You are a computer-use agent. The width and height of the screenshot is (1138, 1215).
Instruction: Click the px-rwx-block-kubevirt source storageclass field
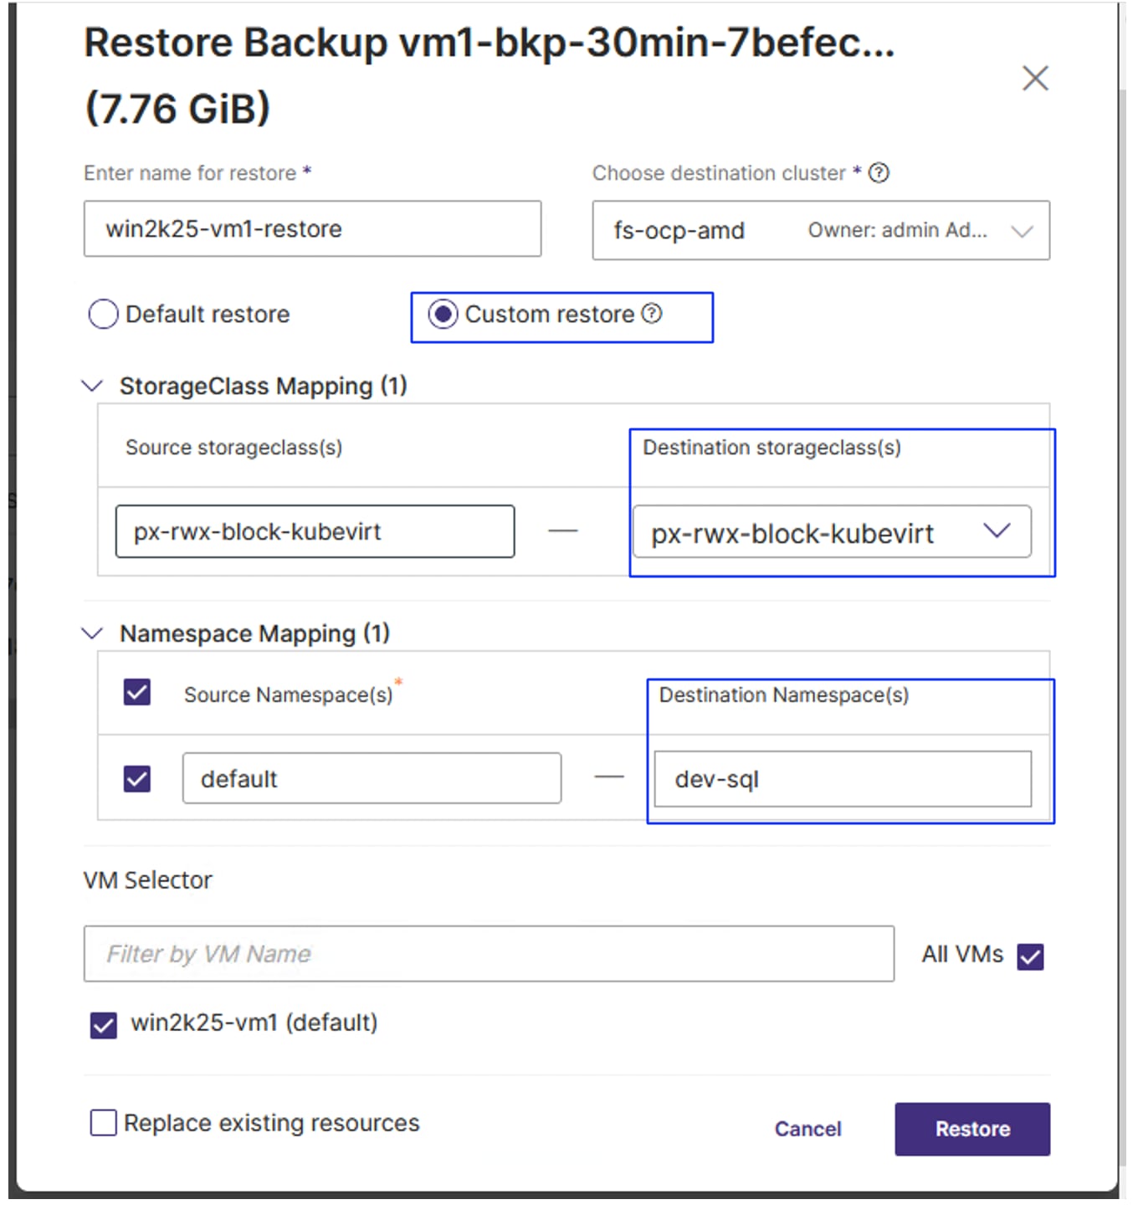pyautogui.click(x=314, y=531)
